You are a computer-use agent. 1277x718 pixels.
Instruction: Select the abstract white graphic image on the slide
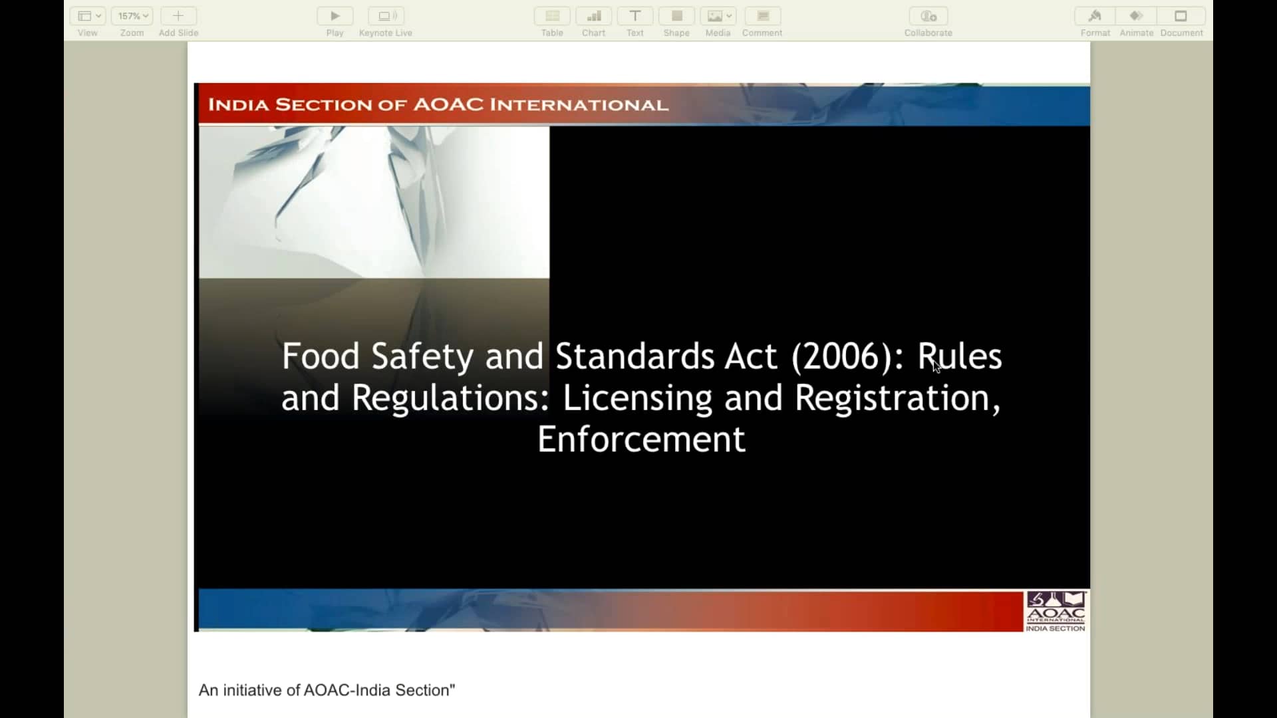click(x=374, y=202)
